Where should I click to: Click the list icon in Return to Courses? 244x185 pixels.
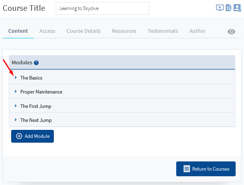coord(187,169)
